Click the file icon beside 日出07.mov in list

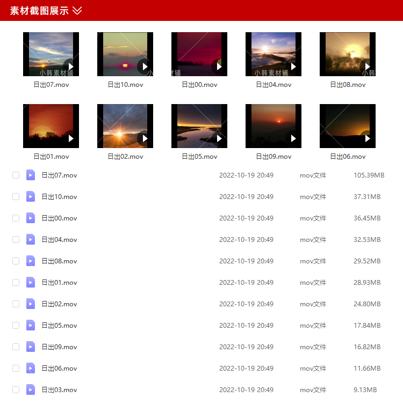point(31,175)
